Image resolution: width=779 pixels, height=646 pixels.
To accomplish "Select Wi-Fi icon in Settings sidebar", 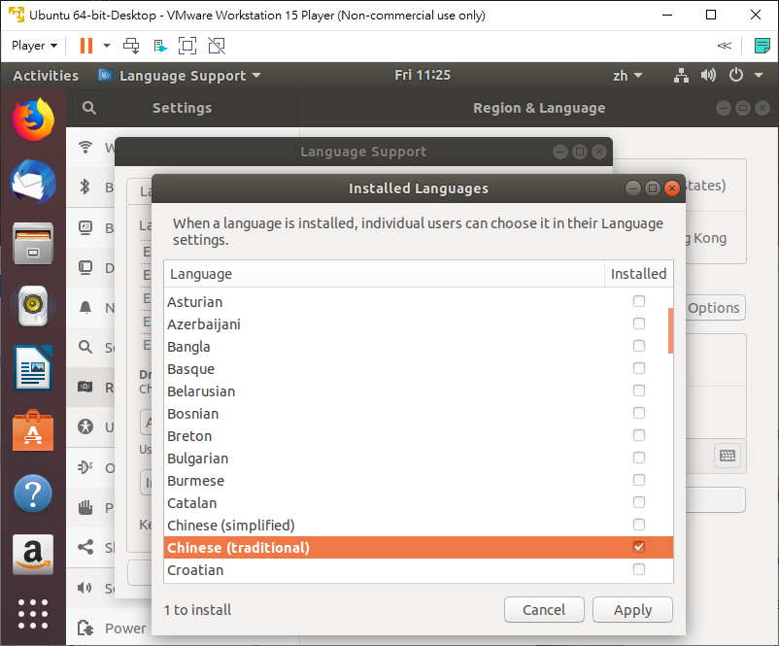I will (x=85, y=147).
